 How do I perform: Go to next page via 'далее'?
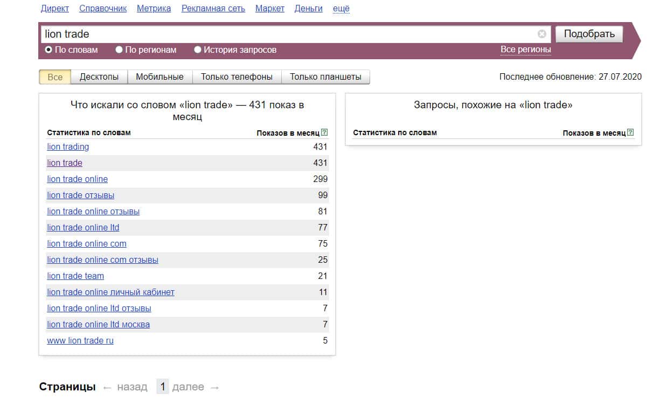pos(188,387)
